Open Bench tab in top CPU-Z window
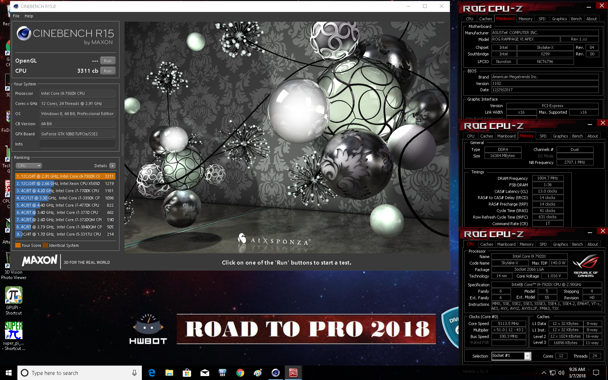Image resolution: width=608 pixels, height=380 pixels. pos(576,19)
